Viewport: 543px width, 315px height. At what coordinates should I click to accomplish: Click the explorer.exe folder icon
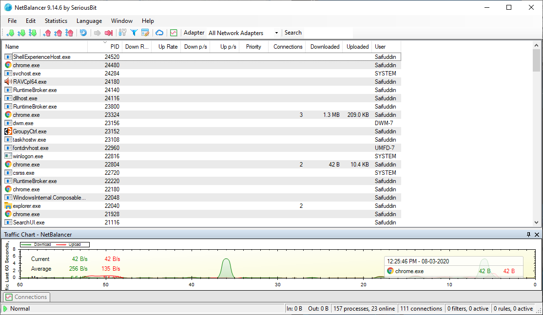[x=8, y=206]
